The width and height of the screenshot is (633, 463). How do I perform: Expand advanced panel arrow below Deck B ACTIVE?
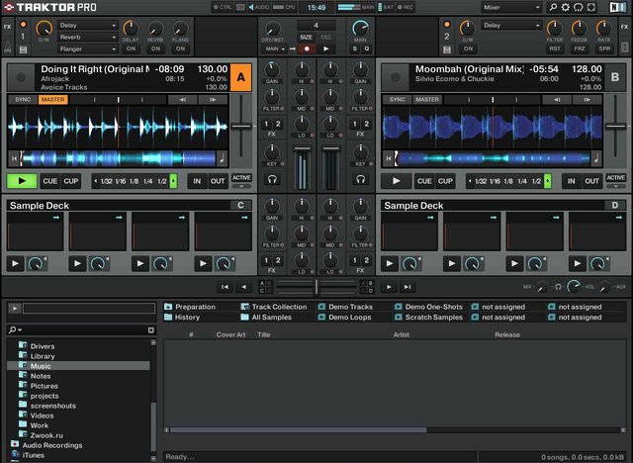coord(615,187)
